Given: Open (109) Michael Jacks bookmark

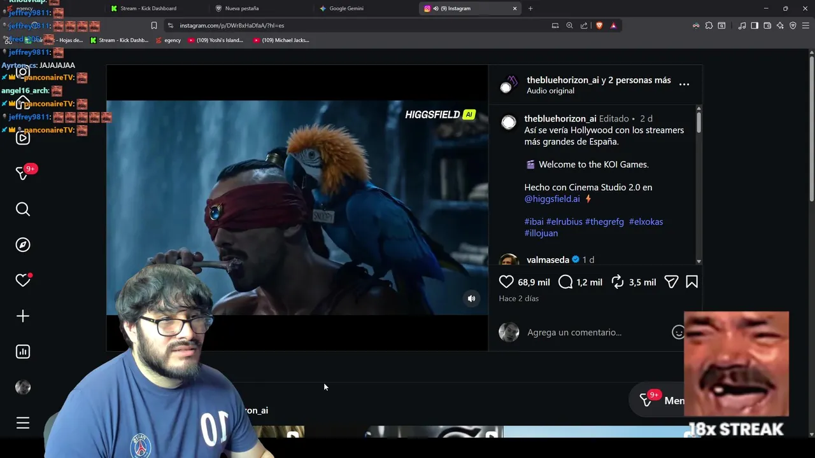Looking at the screenshot, I should (x=281, y=40).
